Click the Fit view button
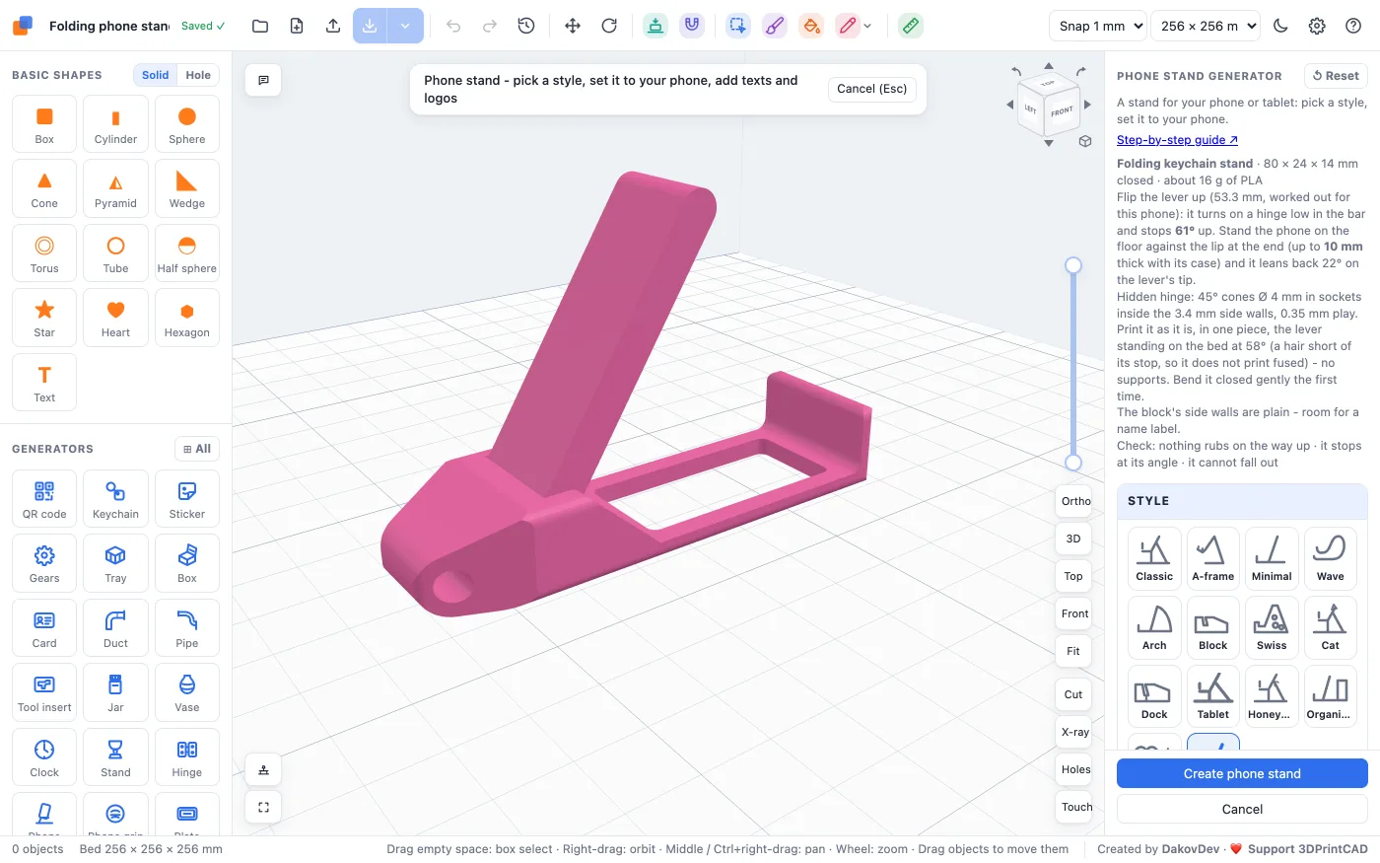The width and height of the screenshot is (1380, 863). coord(1073,651)
